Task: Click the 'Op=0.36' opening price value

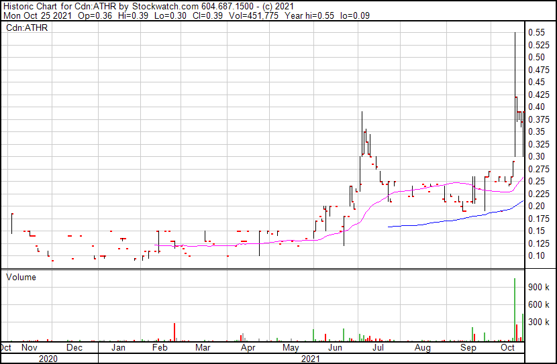Action: [95, 15]
